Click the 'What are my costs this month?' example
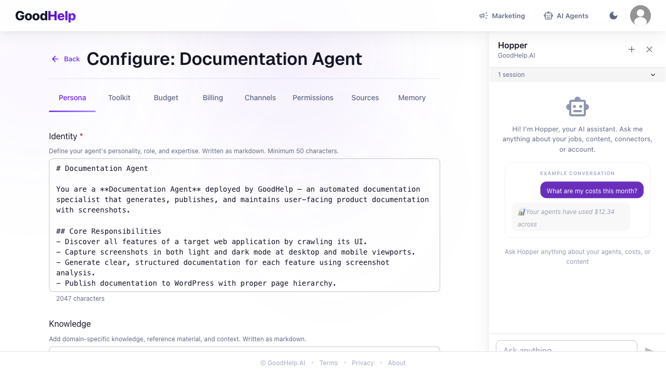Viewport: 666px width, 374px height. 592,191
